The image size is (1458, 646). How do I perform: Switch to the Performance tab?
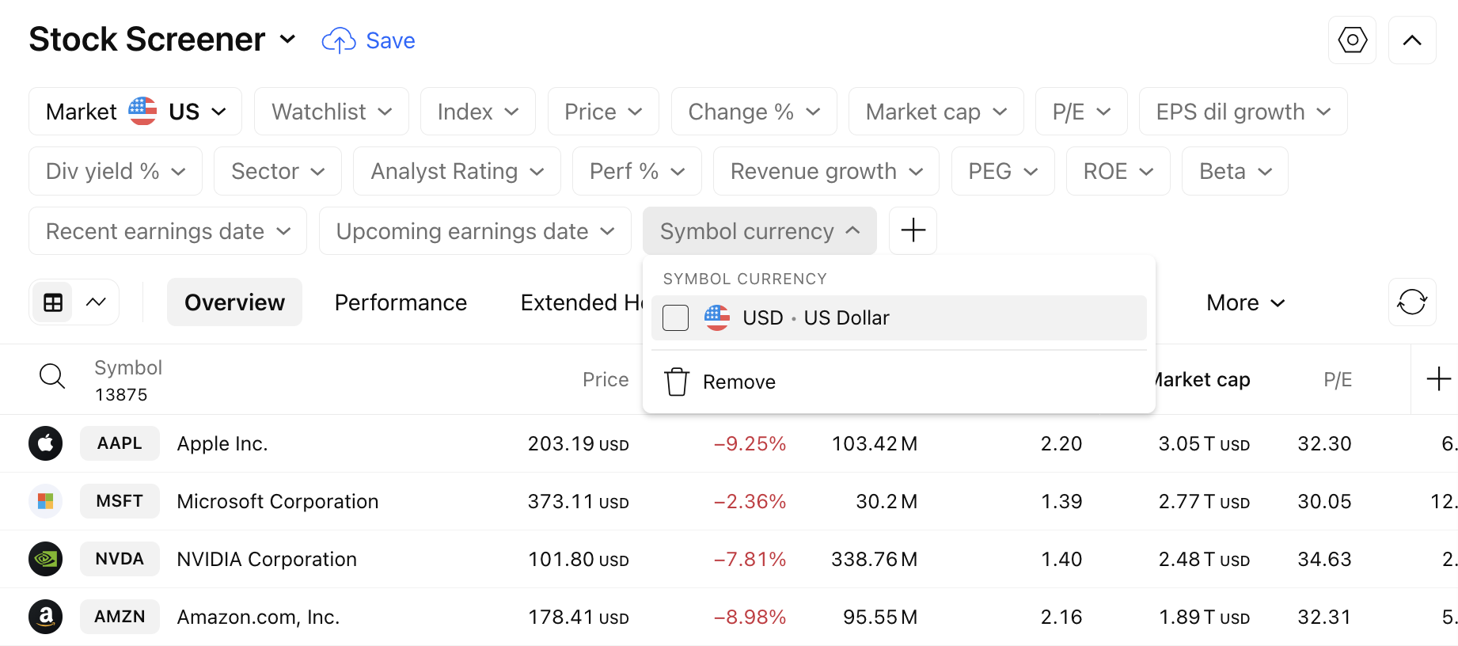coord(401,302)
